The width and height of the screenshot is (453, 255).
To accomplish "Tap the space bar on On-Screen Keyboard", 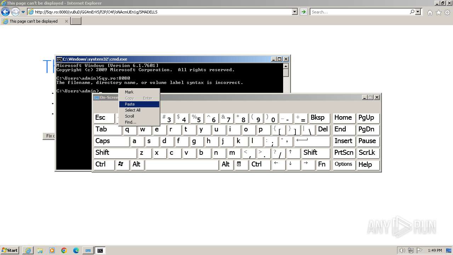I will (x=182, y=165).
